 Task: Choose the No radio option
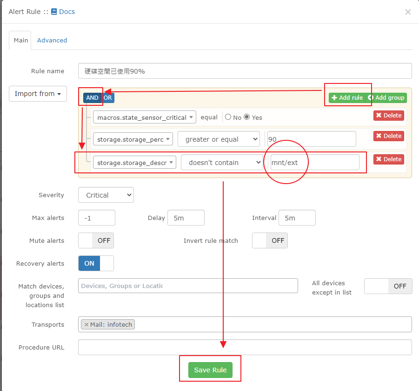click(x=228, y=117)
